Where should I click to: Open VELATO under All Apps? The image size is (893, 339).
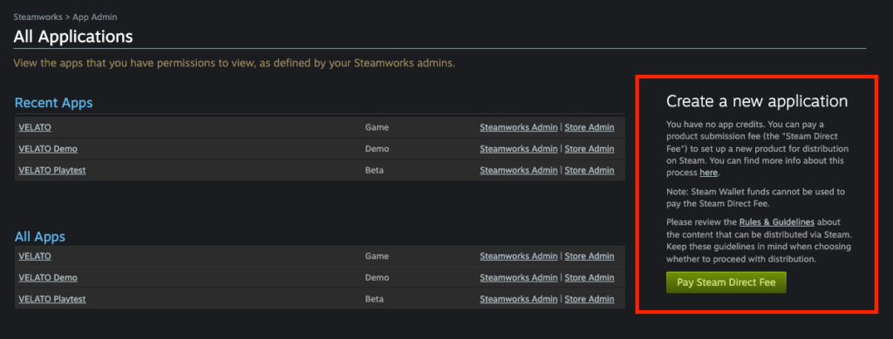[x=35, y=256]
